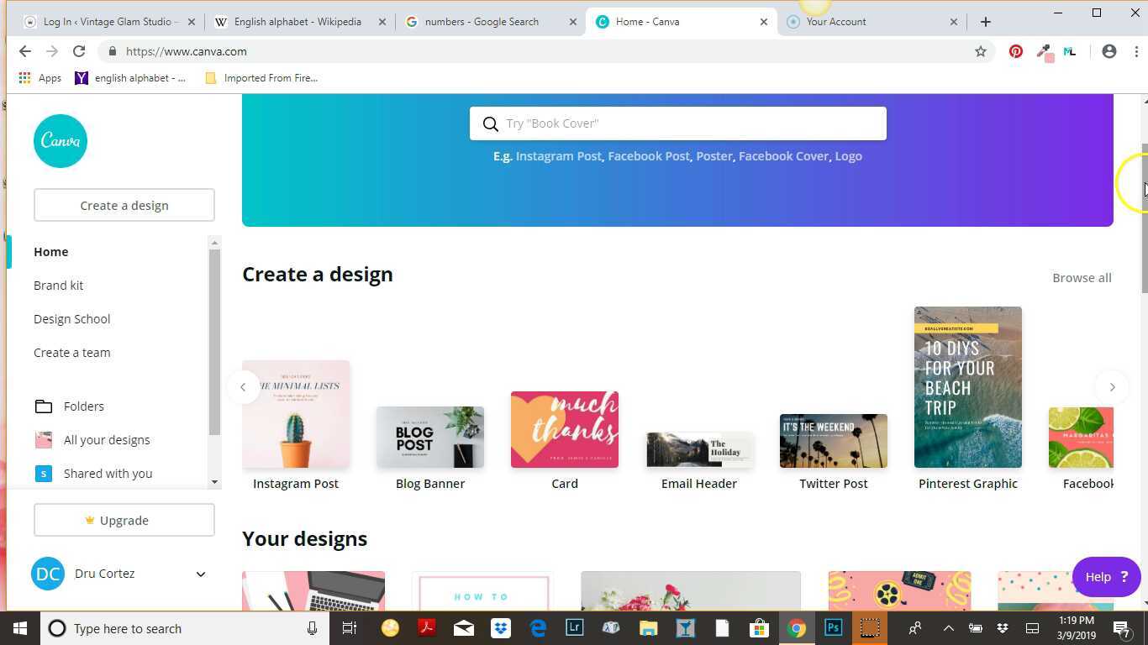Click the Canva logo
The image size is (1148, 645).
point(61,141)
